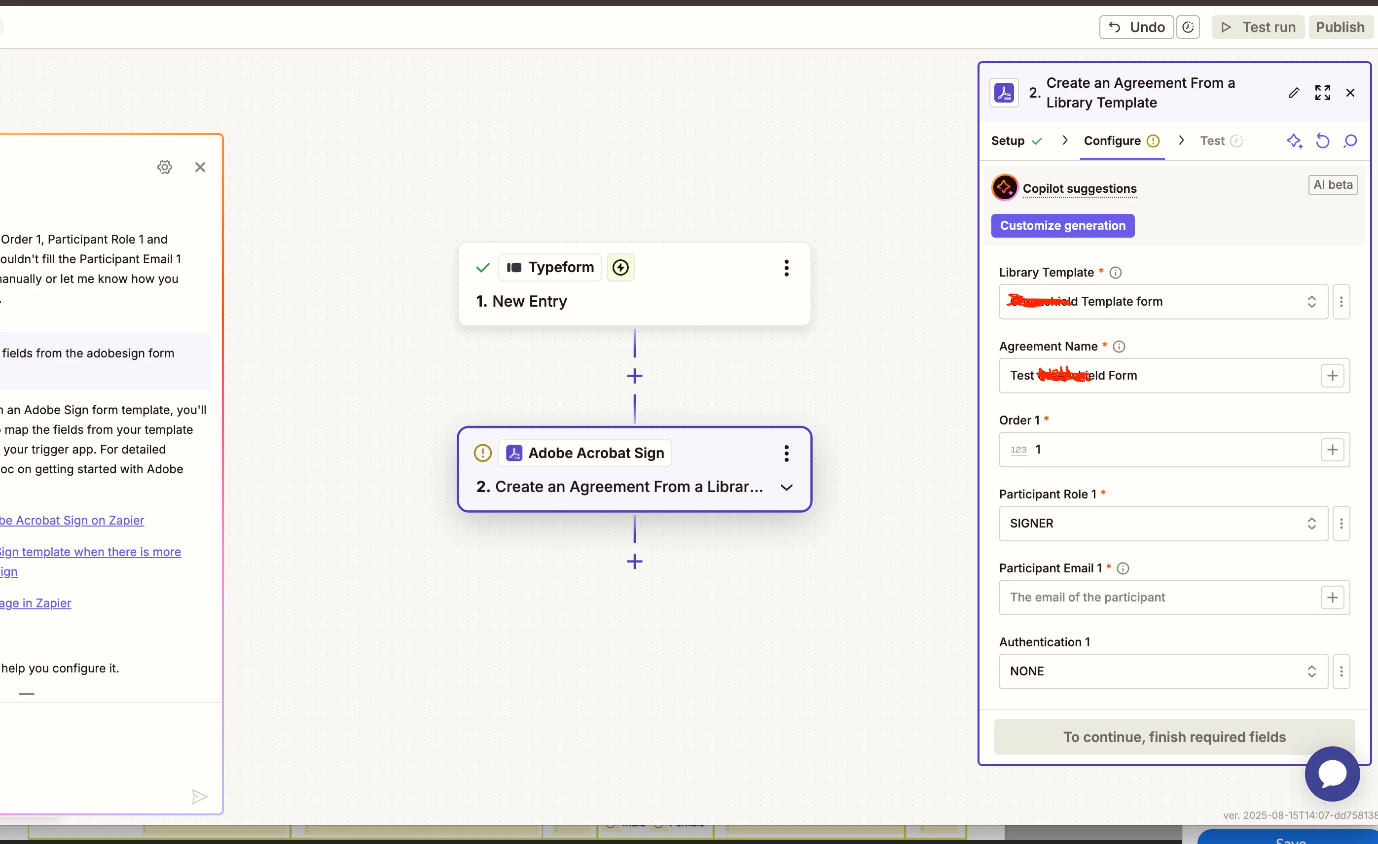Insert data into Order 1 field
Screen dimensions: 1378x844
pos(1333,450)
